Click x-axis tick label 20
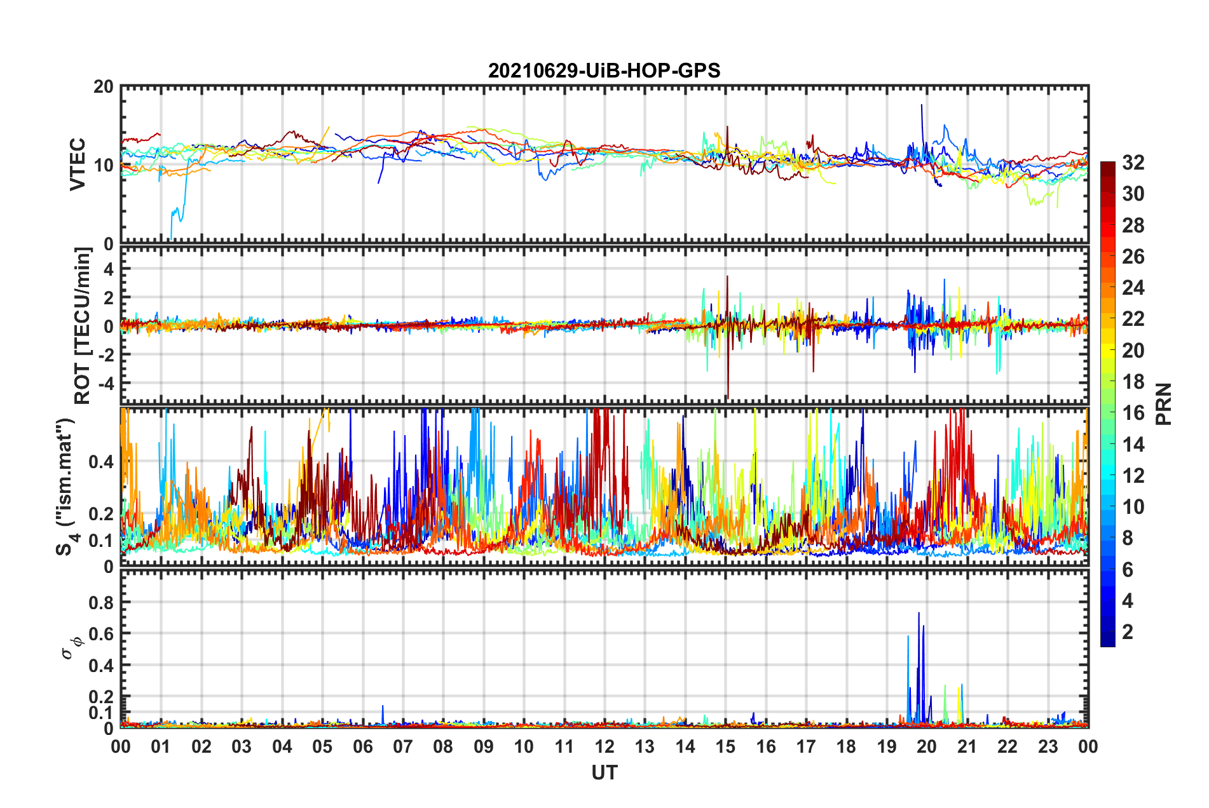This screenshot has height=808, width=1209. pos(927,746)
